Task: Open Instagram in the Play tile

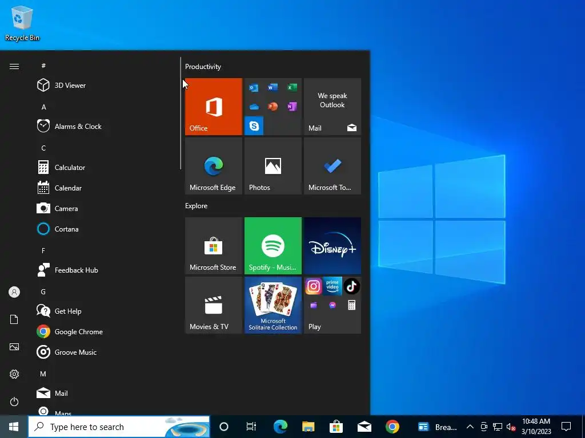Action: point(314,286)
